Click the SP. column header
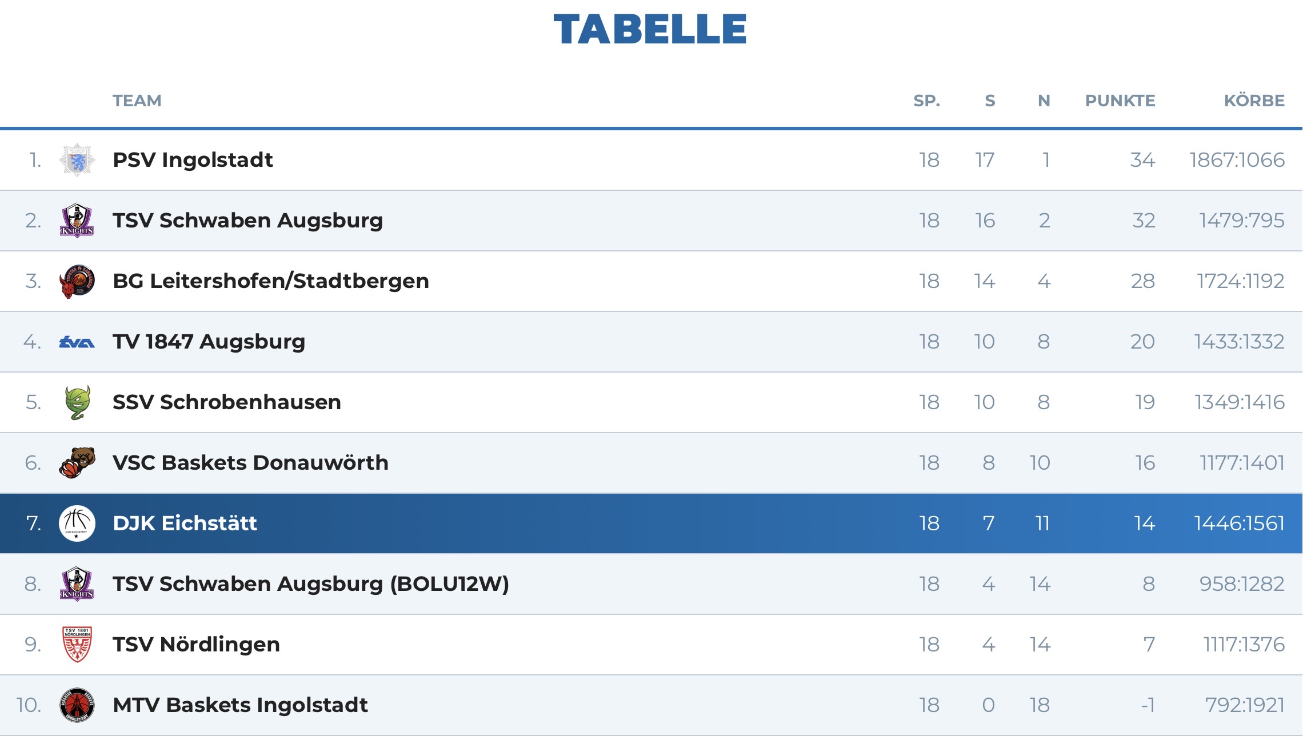 click(x=926, y=101)
